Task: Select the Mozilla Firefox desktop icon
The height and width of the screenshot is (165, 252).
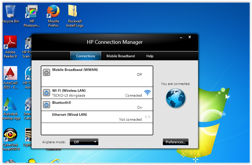Action: click(x=53, y=16)
